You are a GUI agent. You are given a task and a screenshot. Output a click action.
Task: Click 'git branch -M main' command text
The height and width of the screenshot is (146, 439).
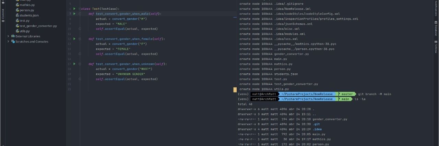pyautogui.click(x=375, y=94)
